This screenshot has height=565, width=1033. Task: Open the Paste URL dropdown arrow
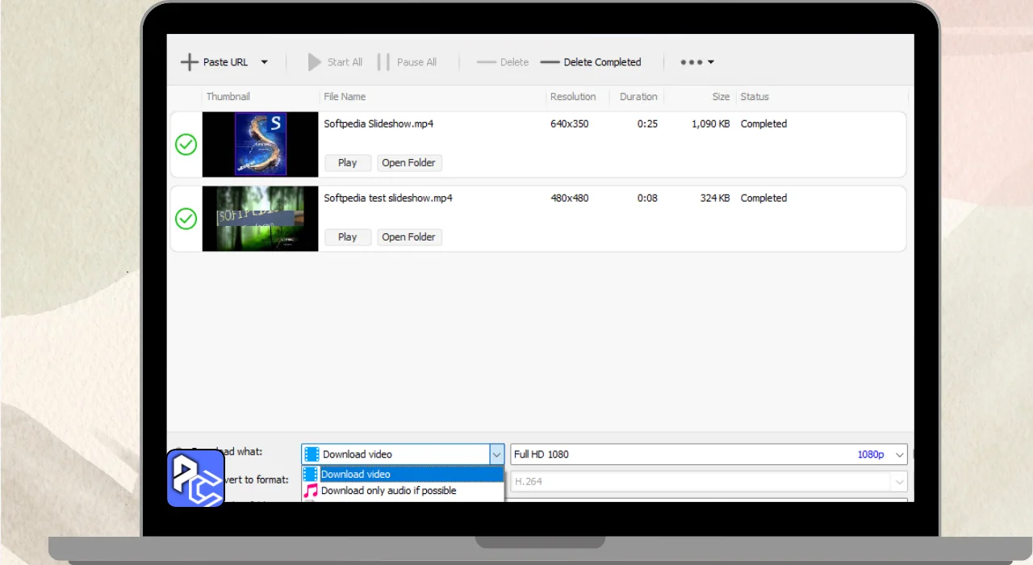[x=264, y=62]
